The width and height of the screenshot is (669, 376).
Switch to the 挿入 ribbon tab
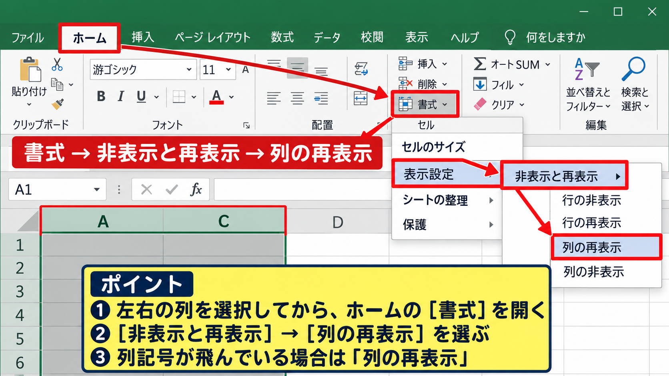(x=143, y=37)
